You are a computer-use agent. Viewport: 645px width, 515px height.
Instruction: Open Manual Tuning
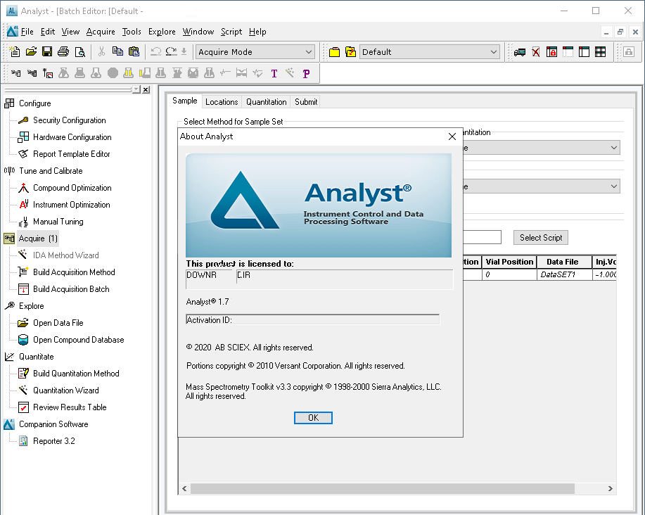[58, 222]
